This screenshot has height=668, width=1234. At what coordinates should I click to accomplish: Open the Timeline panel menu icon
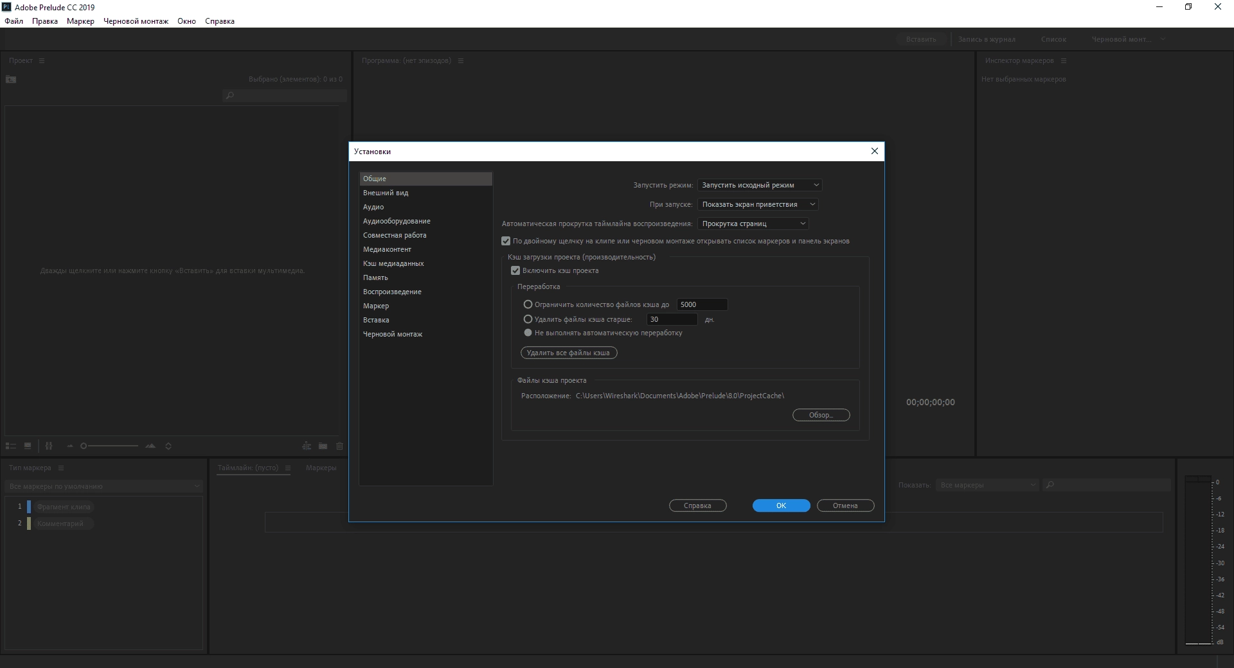288,468
